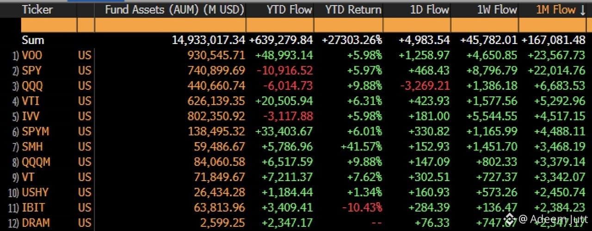Select the VTI ticker
The height and width of the screenshot is (231, 592).
pos(31,101)
